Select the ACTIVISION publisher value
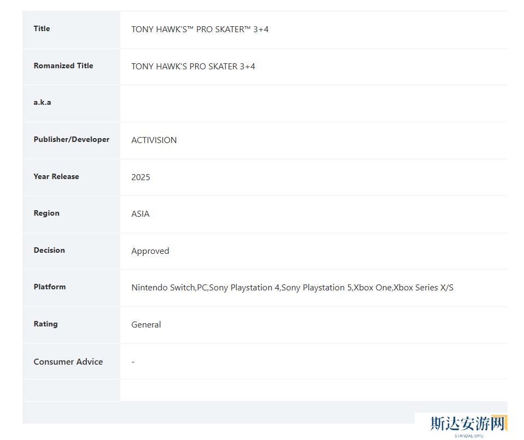The width and height of the screenshot is (524, 440). click(154, 140)
